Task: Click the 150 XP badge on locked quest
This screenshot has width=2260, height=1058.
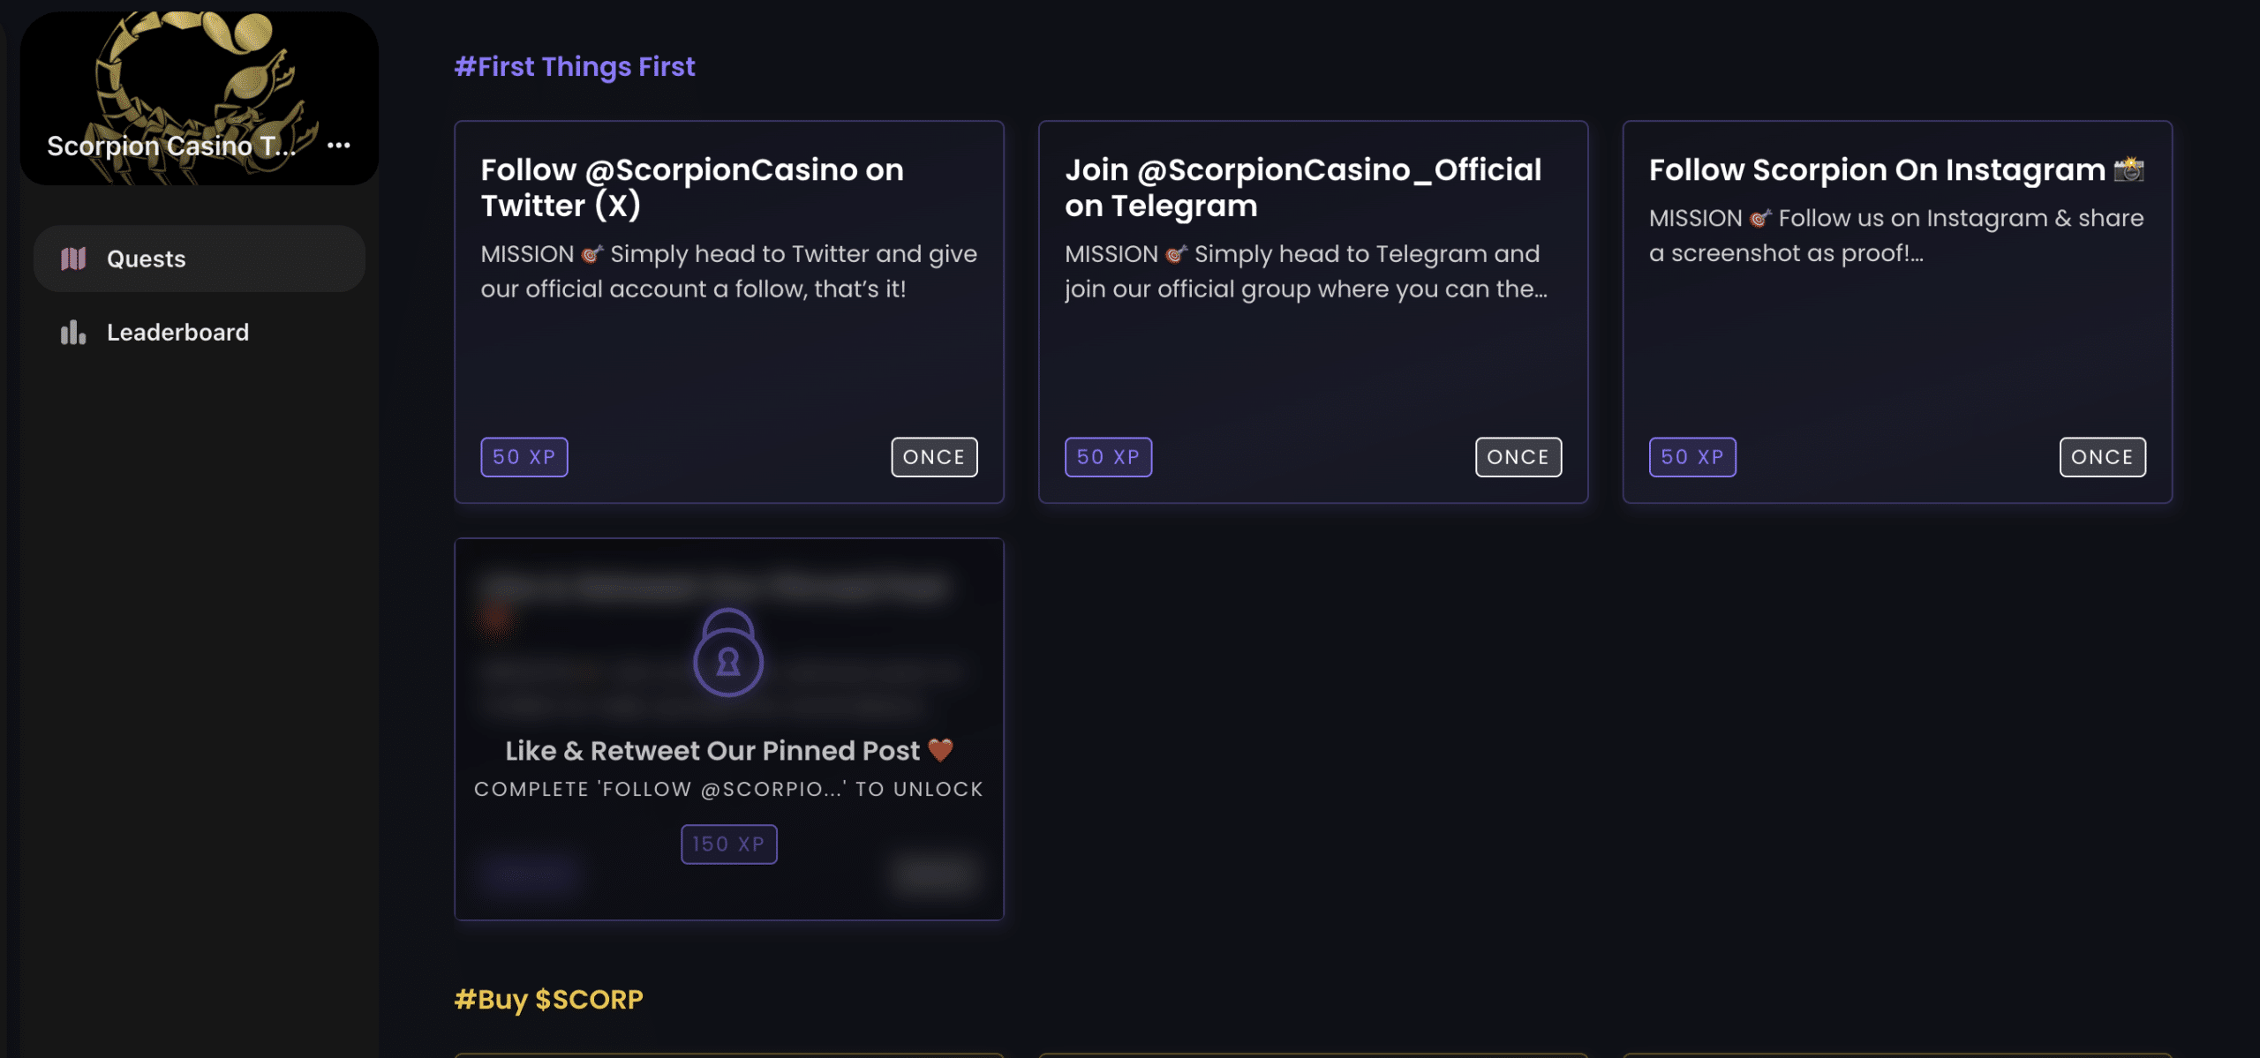Action: tap(729, 844)
